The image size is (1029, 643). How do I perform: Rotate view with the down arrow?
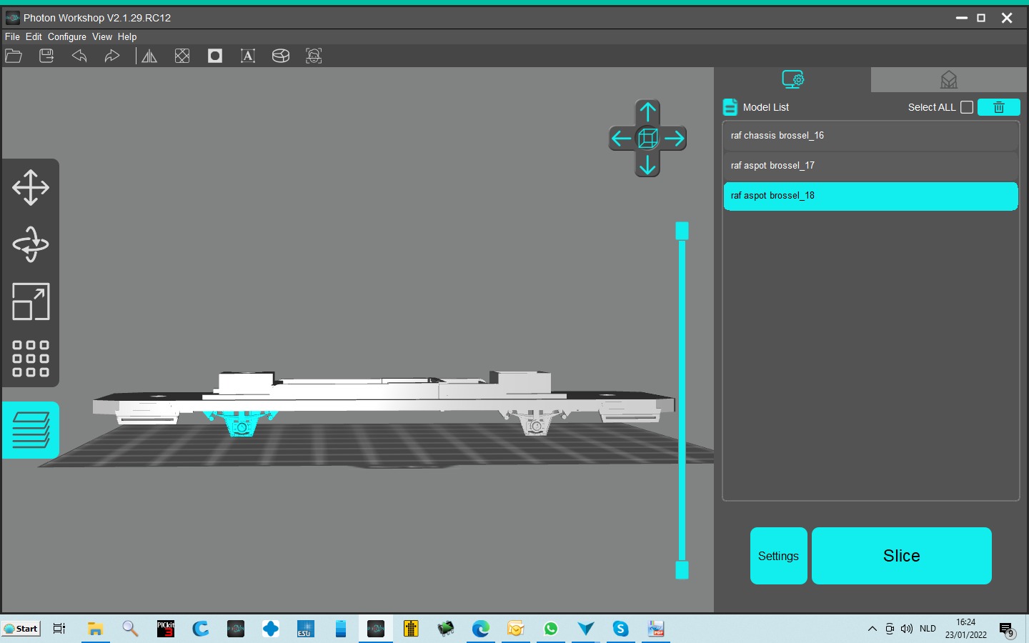(x=647, y=165)
